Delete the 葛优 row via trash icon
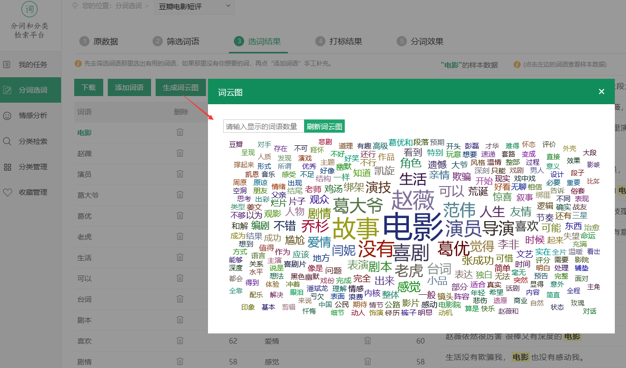 (x=180, y=216)
